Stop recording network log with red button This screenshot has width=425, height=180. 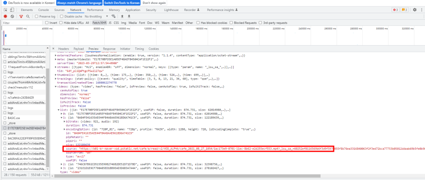[5, 16]
